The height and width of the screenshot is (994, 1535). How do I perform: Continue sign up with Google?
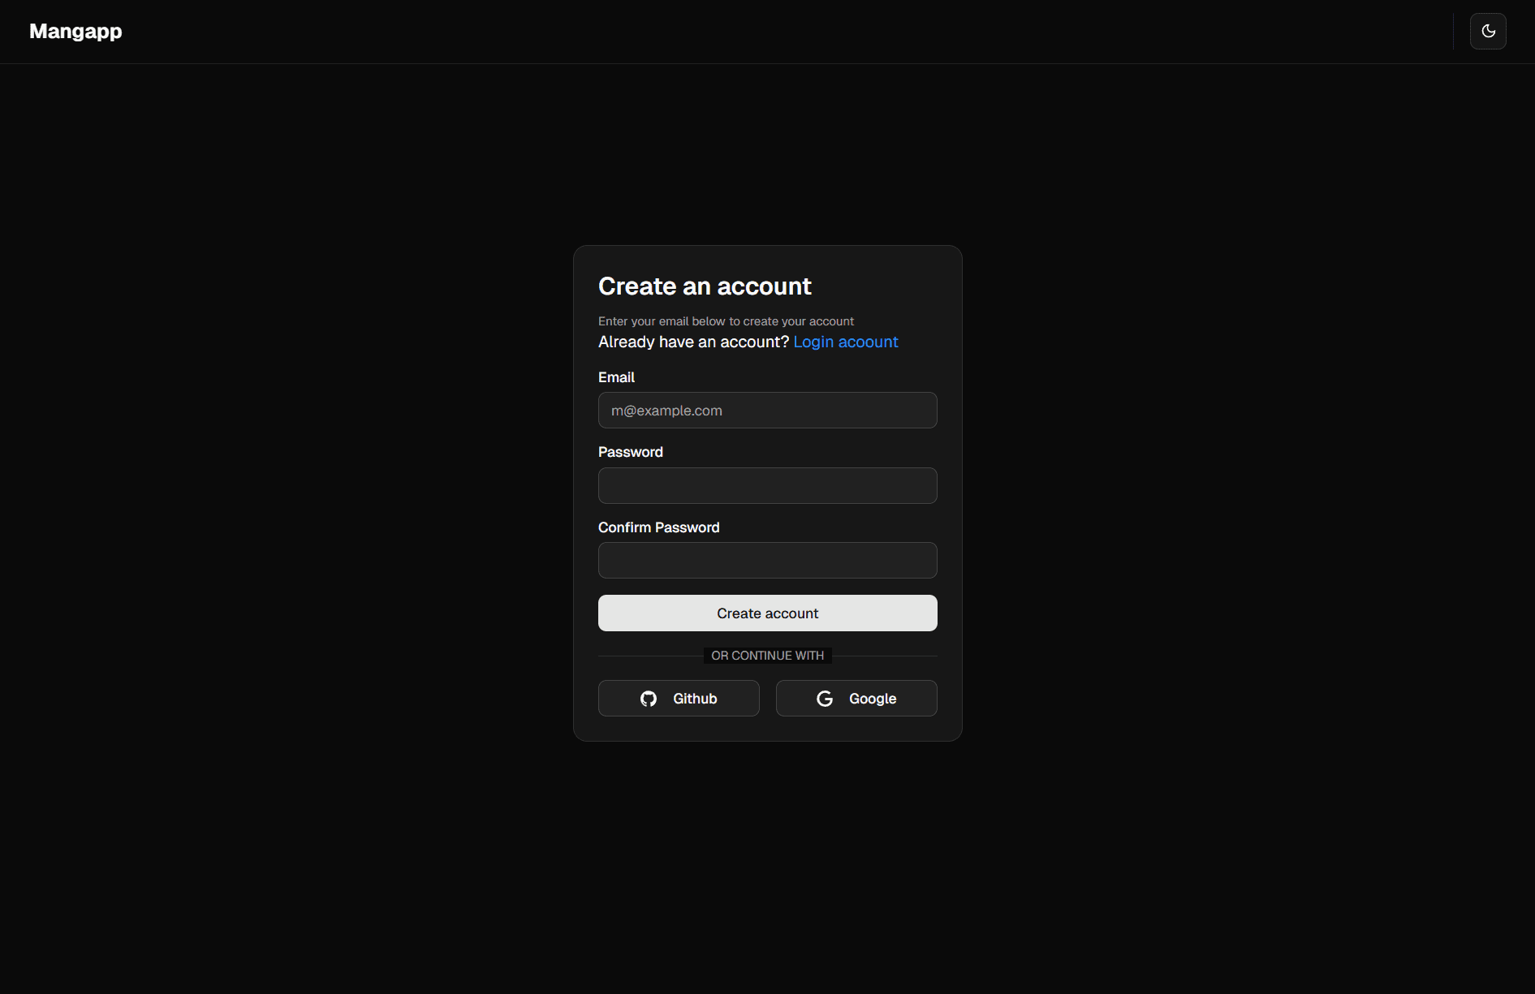(x=856, y=698)
